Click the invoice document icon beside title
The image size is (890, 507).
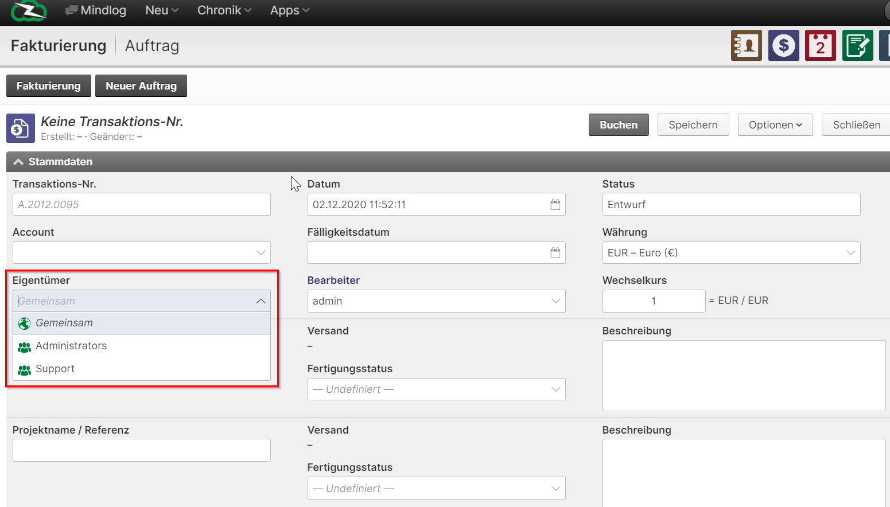(20, 128)
